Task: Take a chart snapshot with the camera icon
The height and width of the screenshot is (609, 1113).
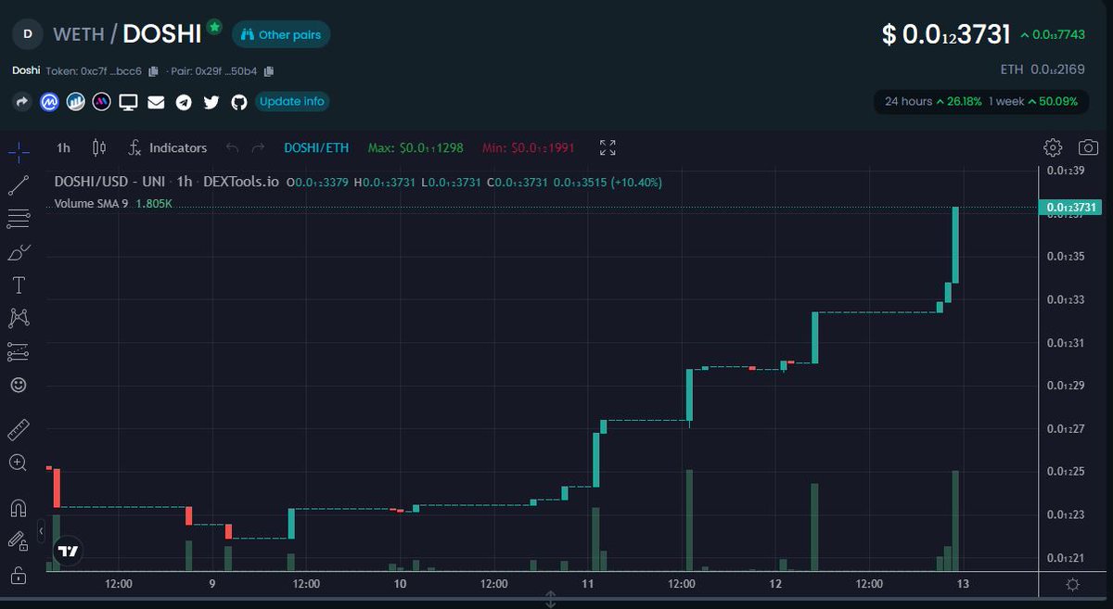Action: 1087,146
